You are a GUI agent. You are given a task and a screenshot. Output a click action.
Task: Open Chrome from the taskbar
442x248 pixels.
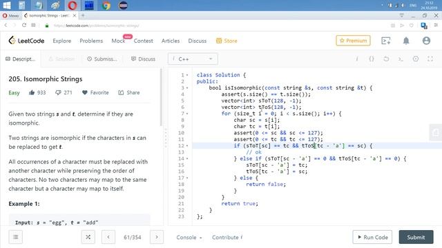point(106,6)
